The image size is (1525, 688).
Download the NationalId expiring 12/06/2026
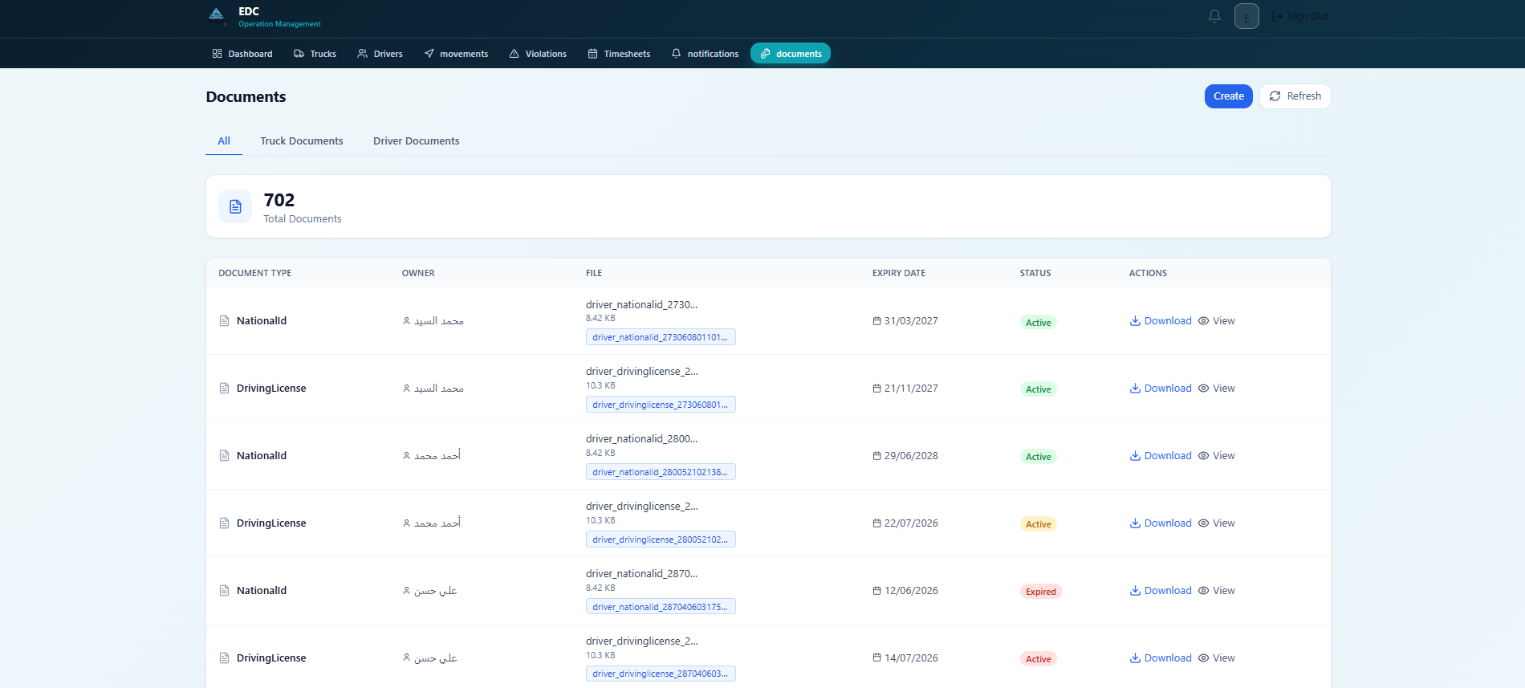click(1161, 591)
